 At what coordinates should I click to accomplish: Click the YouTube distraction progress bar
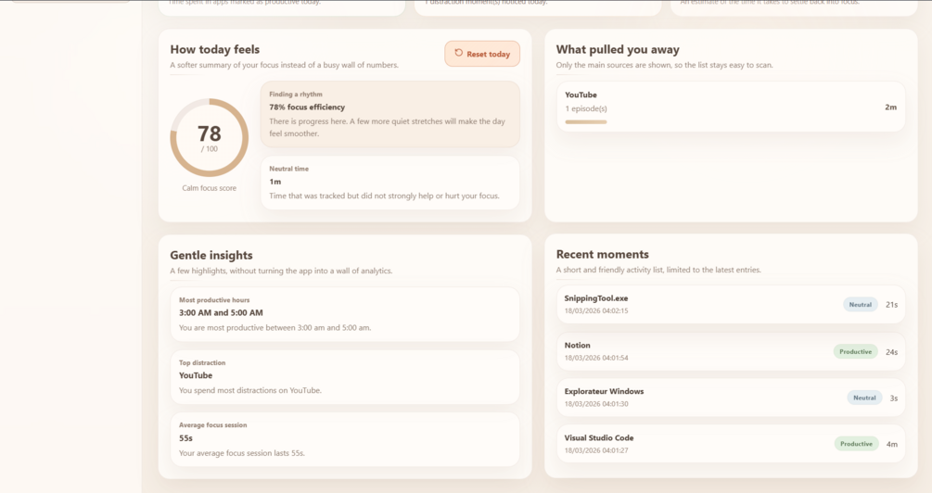[x=586, y=121]
